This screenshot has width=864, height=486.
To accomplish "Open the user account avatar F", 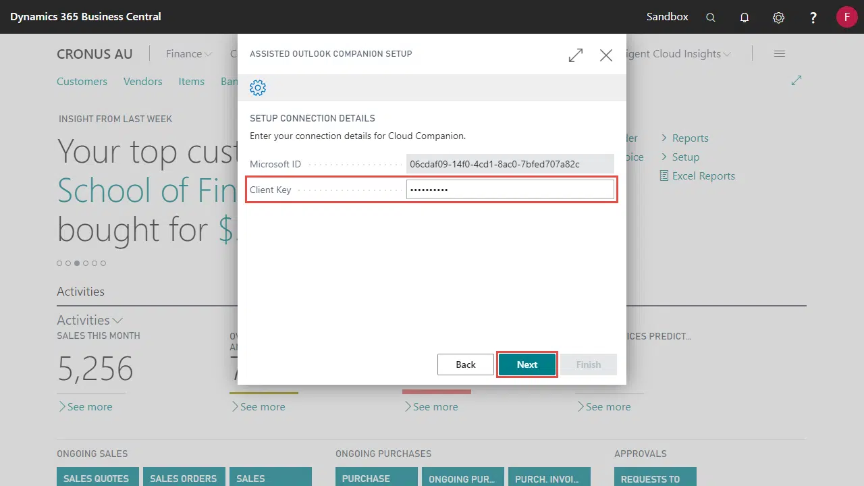I will [846, 17].
